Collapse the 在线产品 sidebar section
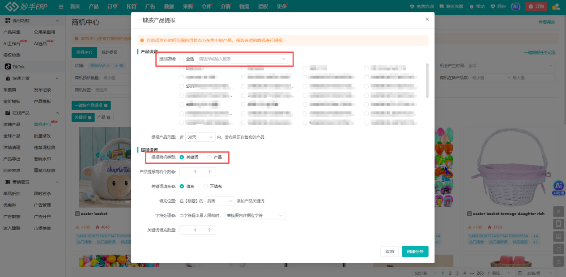The image size is (566, 277). tap(57, 113)
